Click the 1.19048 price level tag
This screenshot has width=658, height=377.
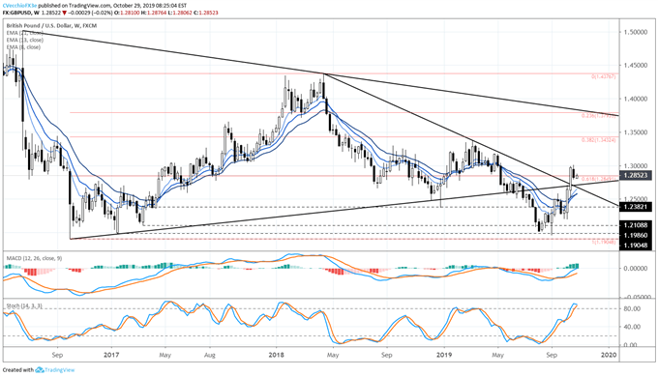click(x=637, y=246)
